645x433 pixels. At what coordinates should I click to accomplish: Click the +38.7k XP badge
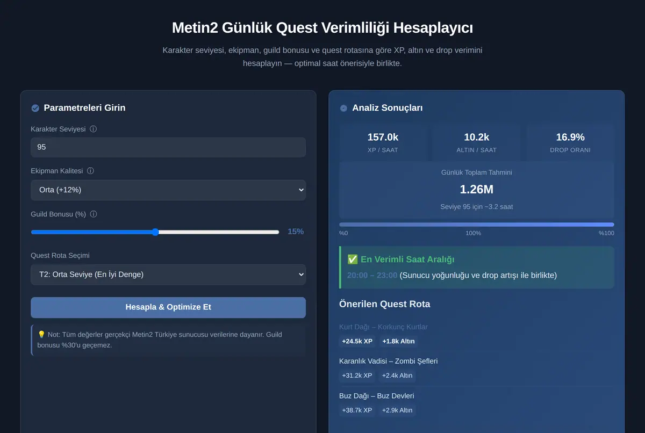point(357,410)
